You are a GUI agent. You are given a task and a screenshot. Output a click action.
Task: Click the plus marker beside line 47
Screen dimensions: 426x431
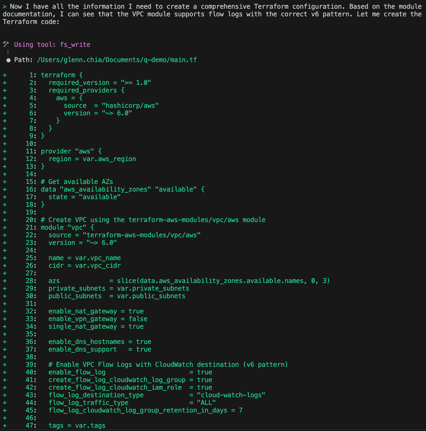[x=5, y=426]
